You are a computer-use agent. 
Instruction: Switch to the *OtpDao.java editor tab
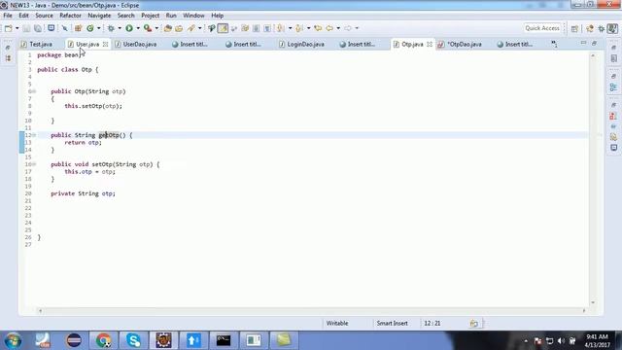click(464, 44)
